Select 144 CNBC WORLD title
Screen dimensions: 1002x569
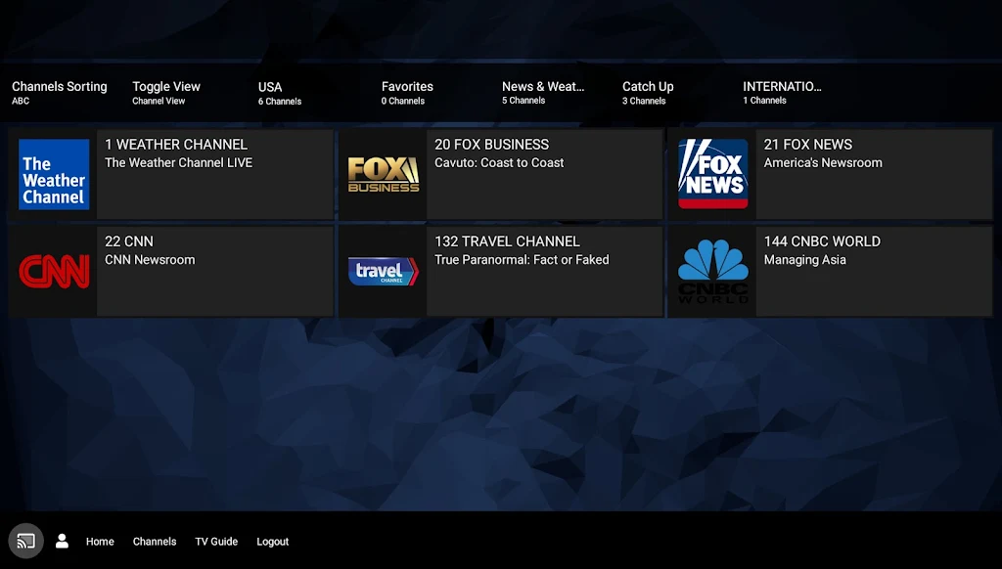coord(822,241)
